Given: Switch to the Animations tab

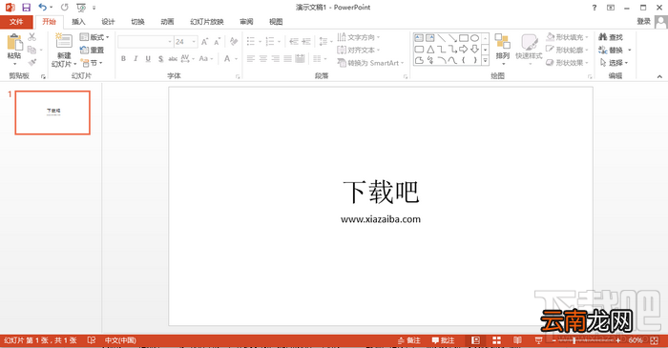Looking at the screenshot, I should coord(167,22).
